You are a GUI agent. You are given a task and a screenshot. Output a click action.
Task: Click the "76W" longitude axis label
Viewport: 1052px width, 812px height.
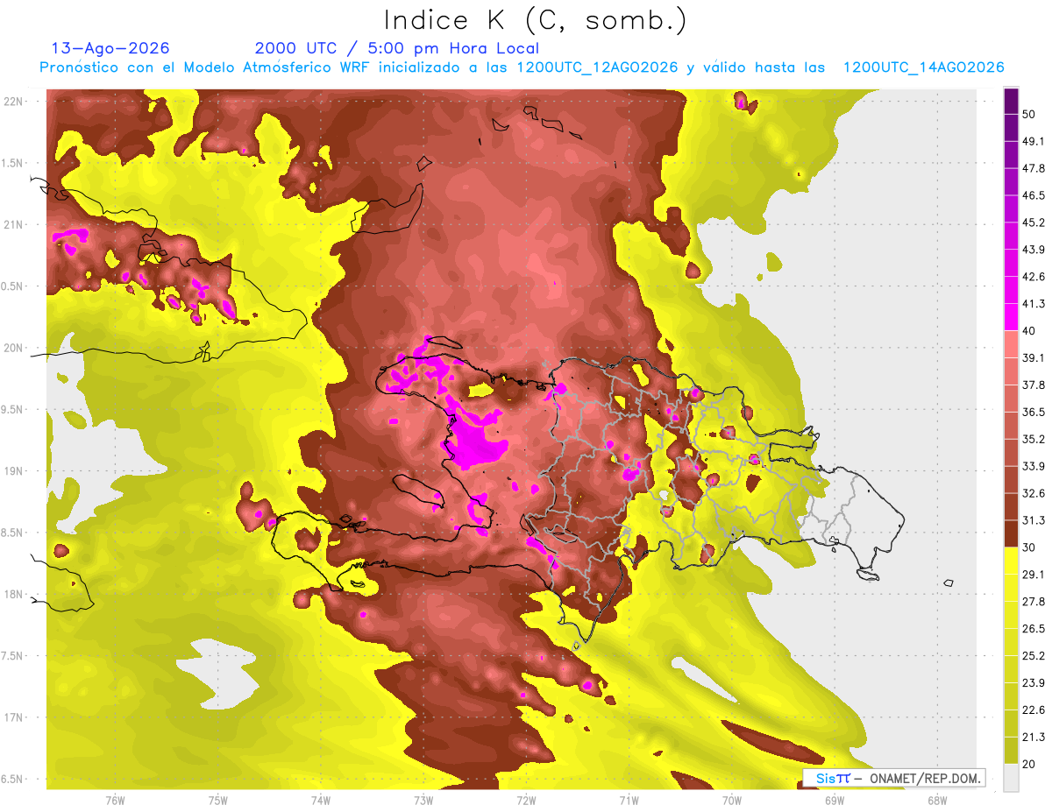click(115, 800)
